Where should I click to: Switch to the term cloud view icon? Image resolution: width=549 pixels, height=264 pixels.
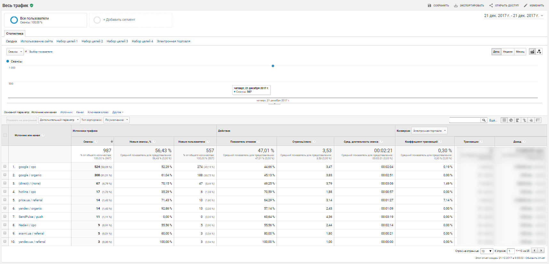tap(531, 120)
